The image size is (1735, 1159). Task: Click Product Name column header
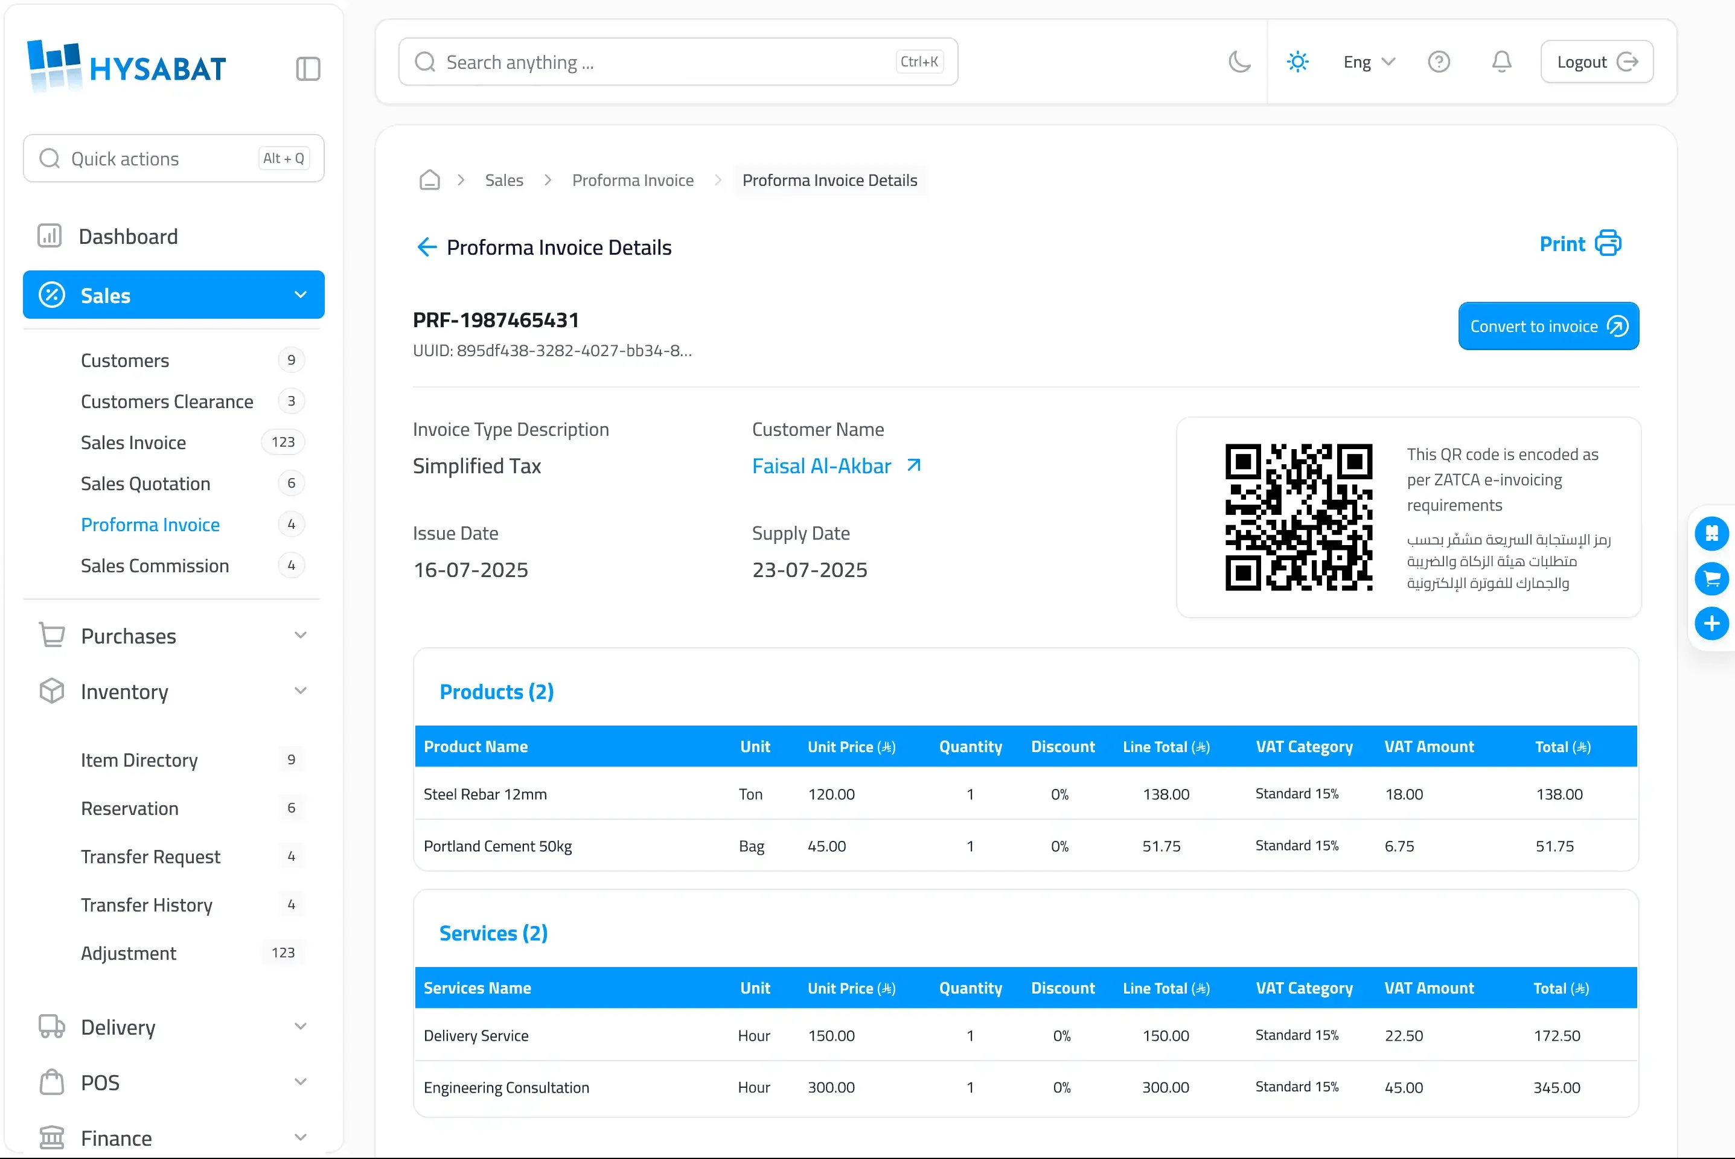click(475, 747)
